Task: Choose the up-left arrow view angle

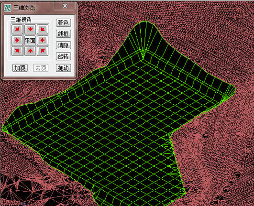Action: [43, 51]
